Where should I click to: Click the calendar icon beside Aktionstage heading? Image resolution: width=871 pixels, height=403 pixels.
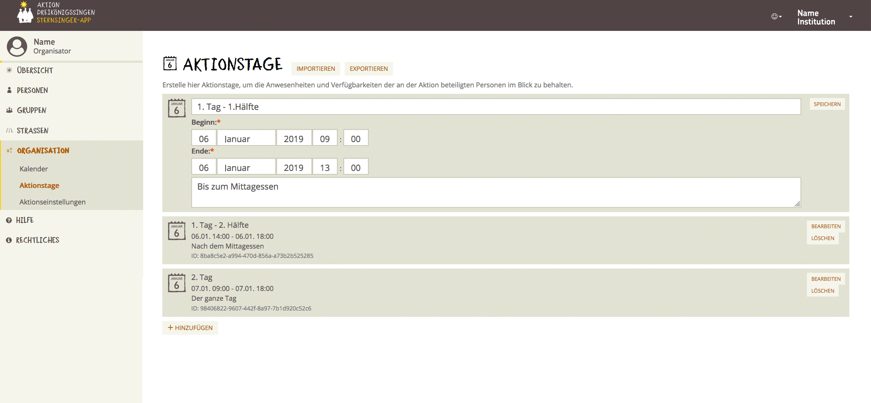(x=170, y=64)
